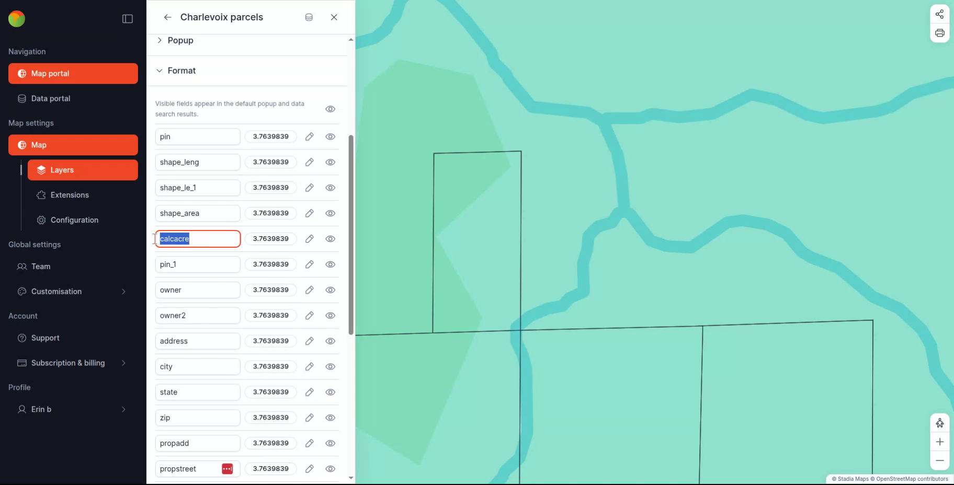Click the Configuration gear icon
The image size is (954, 485).
point(41,220)
